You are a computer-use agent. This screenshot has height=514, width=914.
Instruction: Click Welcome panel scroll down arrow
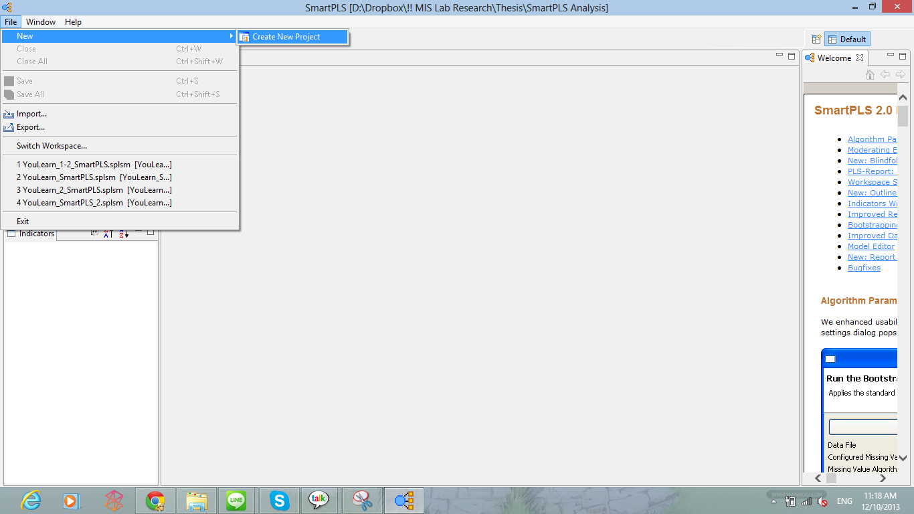903,458
